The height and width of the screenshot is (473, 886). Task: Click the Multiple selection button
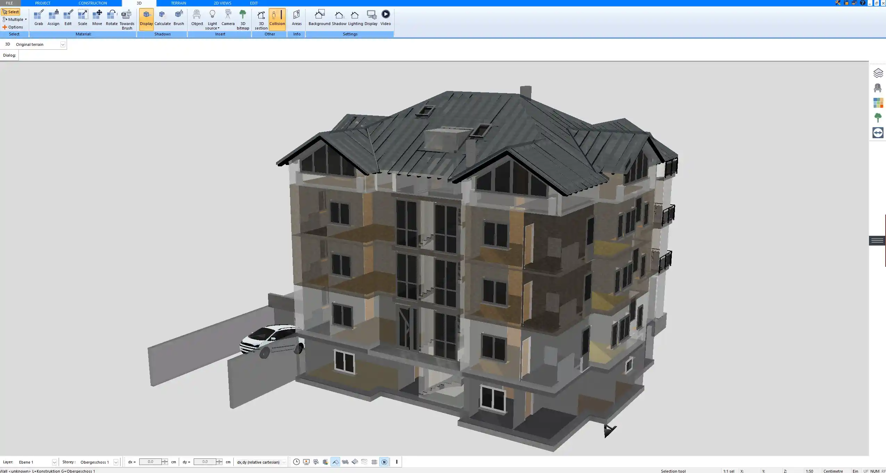(14, 19)
